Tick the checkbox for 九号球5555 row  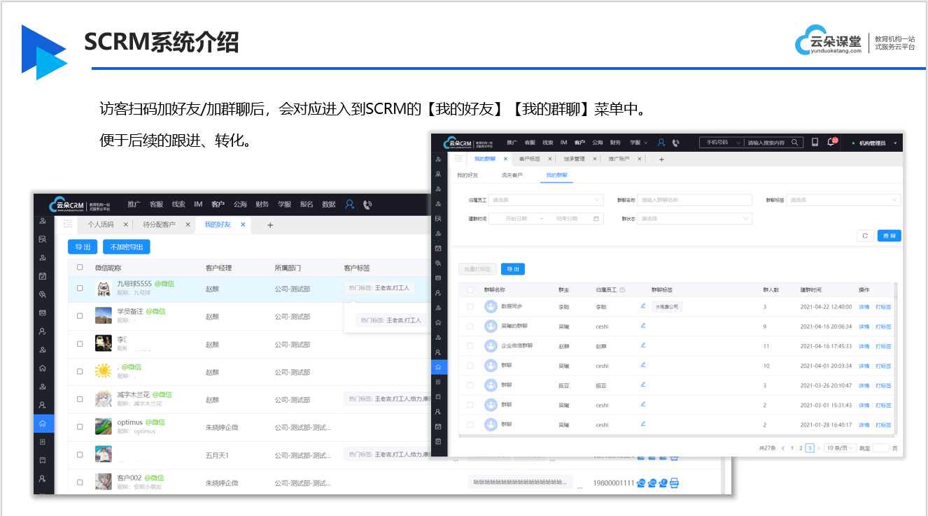80,288
